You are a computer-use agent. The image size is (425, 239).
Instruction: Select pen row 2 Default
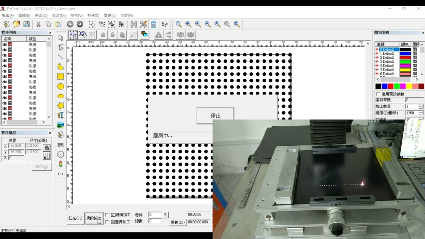click(x=387, y=57)
